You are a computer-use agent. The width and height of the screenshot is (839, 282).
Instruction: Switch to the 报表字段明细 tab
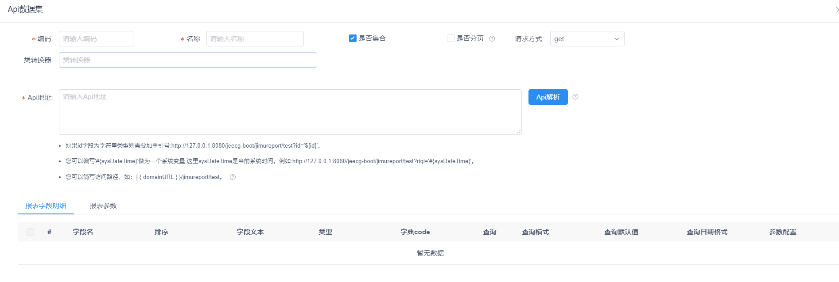46,206
